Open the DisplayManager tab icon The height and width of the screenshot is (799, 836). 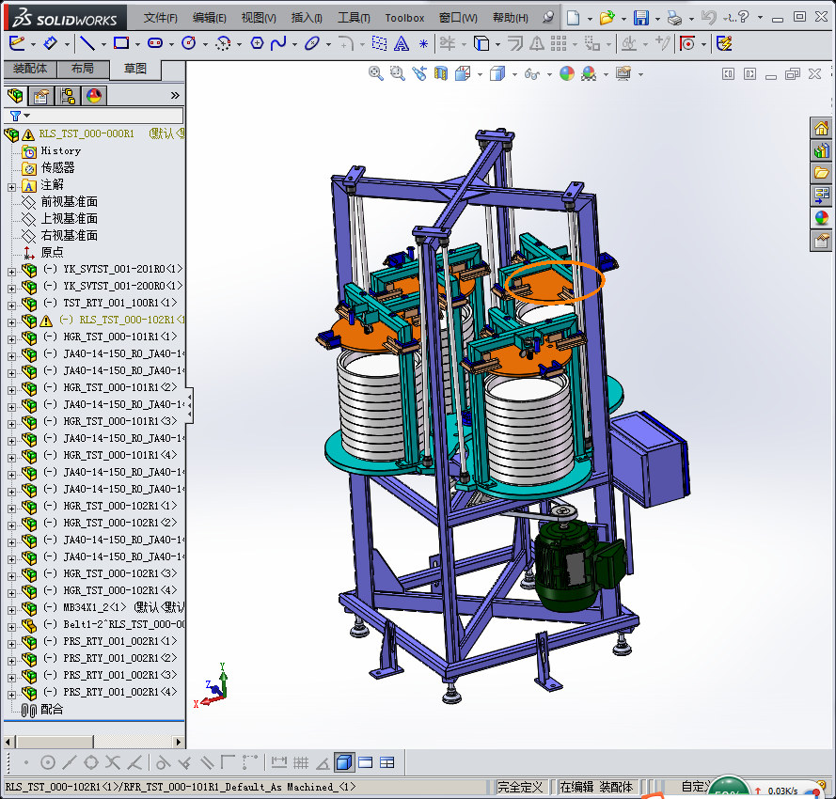click(94, 96)
